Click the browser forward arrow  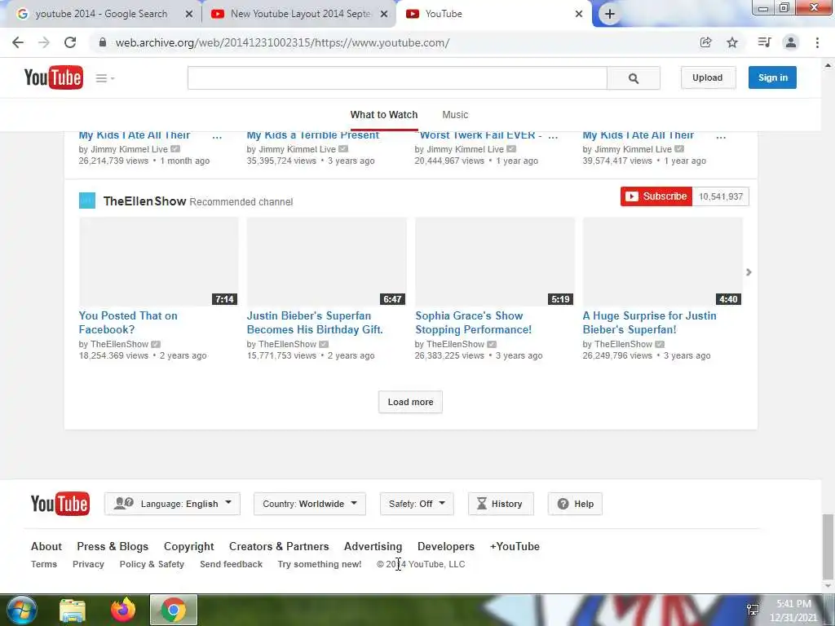click(x=44, y=42)
